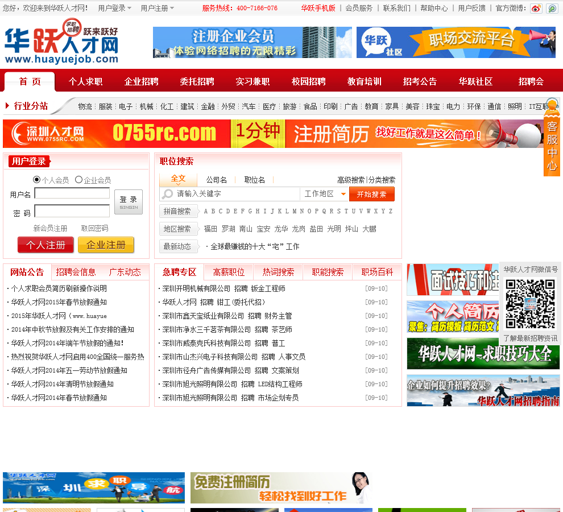Open the 分类搜索 link
The width and height of the screenshot is (563, 512).
(x=382, y=180)
